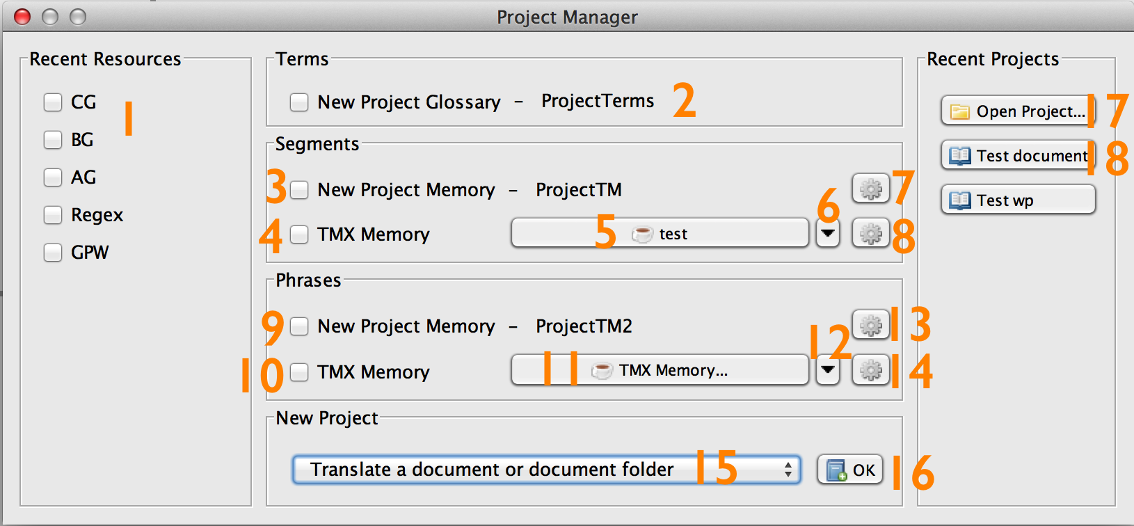This screenshot has height=526, width=1134.
Task: Check New Project Glossary option
Action: 299,102
